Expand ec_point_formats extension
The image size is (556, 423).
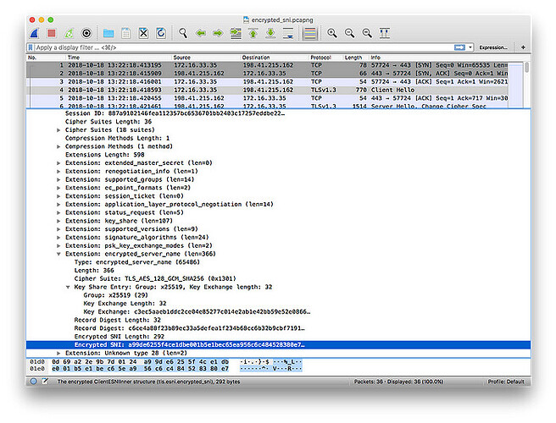[58, 188]
